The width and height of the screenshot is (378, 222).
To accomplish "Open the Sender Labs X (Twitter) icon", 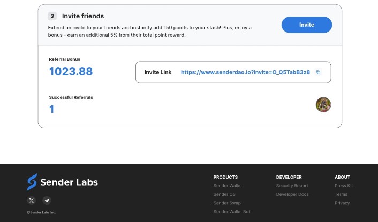I will pyautogui.click(x=32, y=200).
